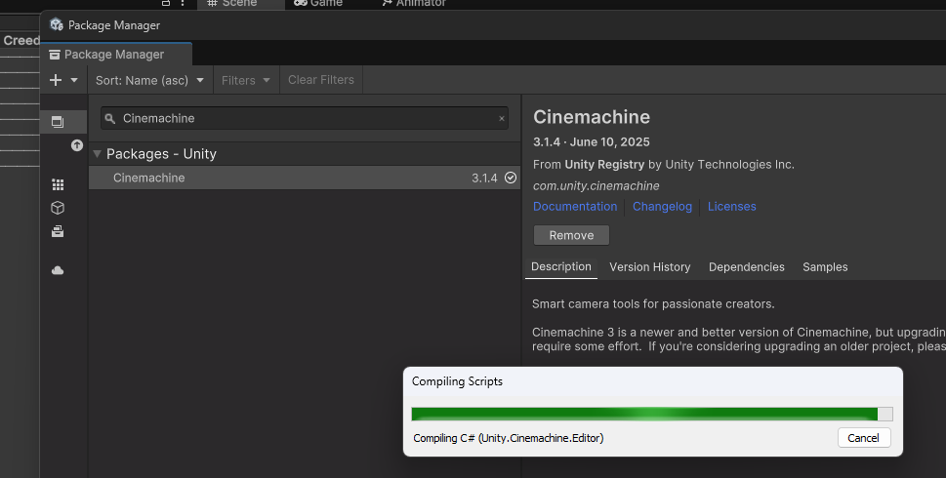946x478 pixels.
Task: Click the Cinemachine title in details pane
Action: [592, 117]
